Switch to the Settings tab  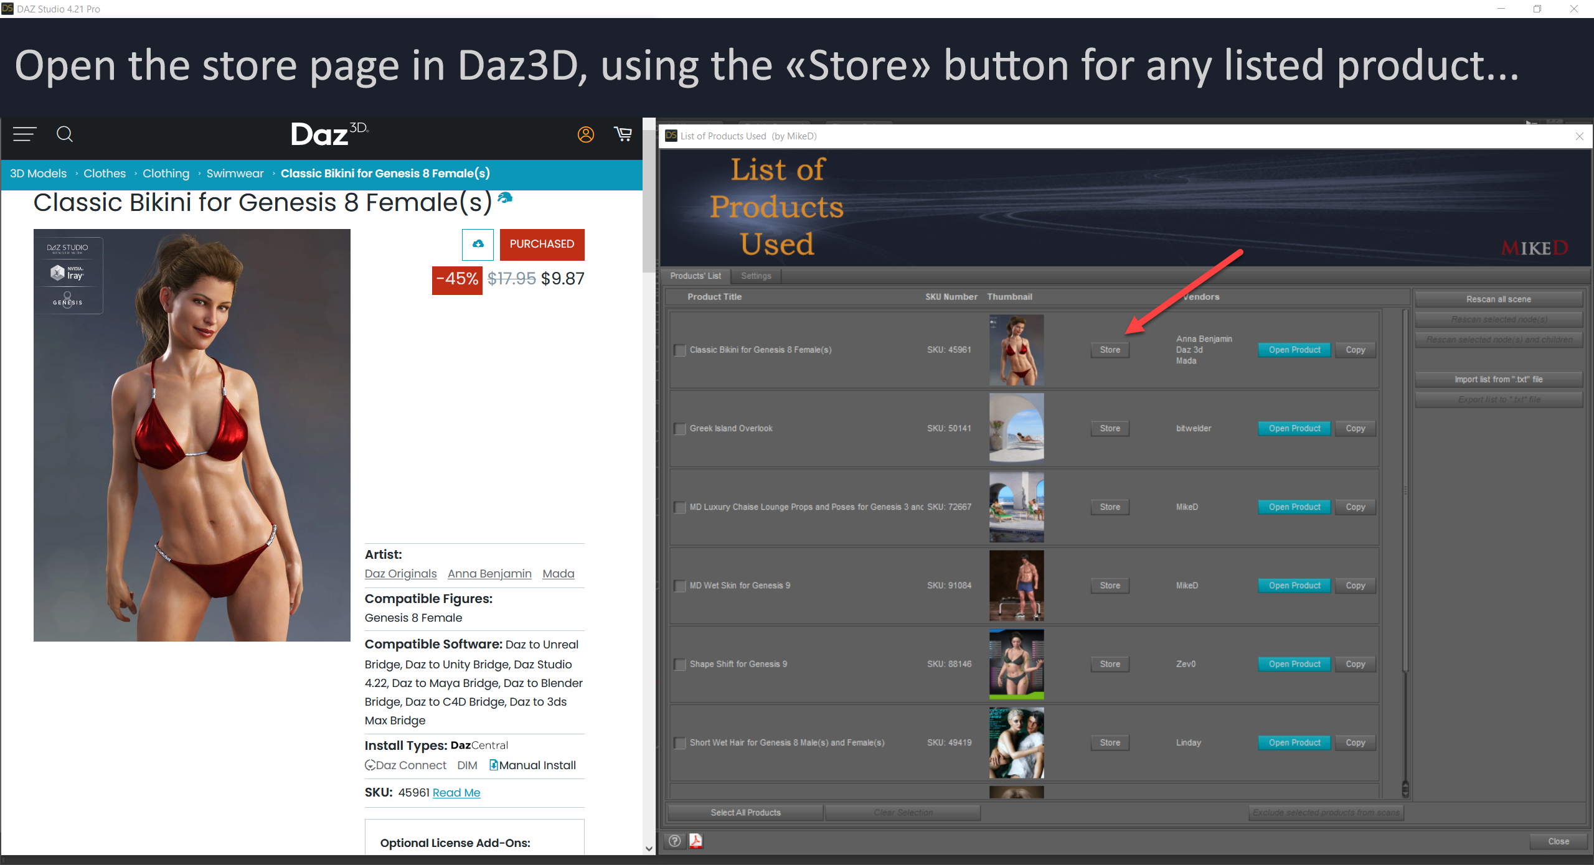point(756,276)
